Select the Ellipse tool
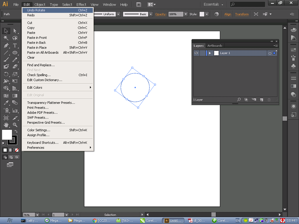299x224 pixels. point(15,52)
